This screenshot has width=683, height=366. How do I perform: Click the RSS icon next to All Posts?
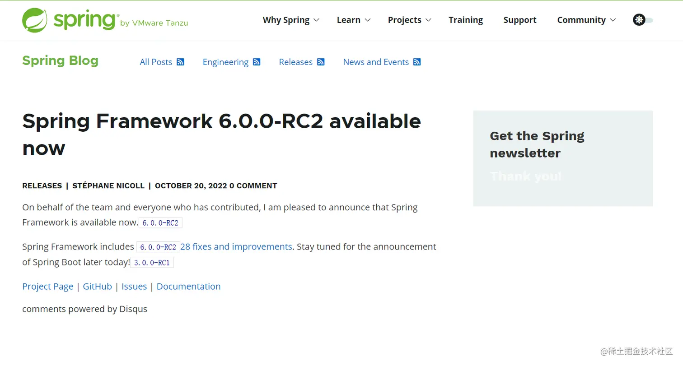[180, 62]
